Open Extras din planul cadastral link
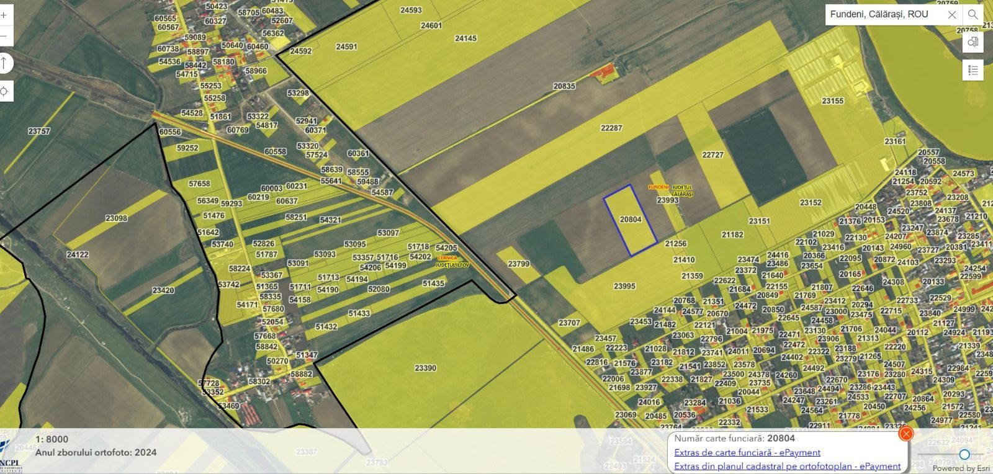The image size is (993, 474). 787,466
